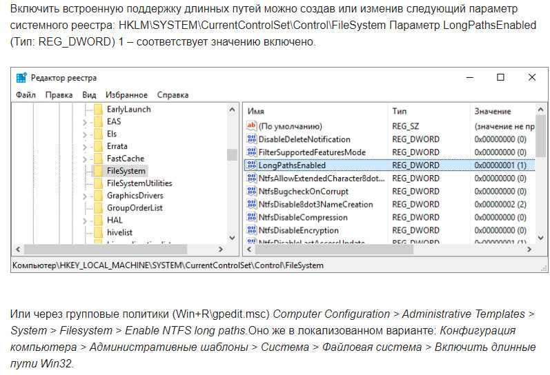Open the Избранное menu
This screenshot has width=550, height=375.
coord(126,95)
